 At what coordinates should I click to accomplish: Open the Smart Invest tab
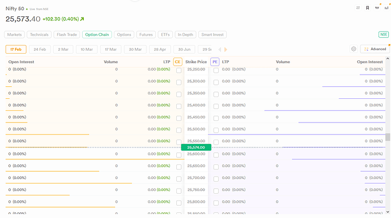[x=212, y=34]
